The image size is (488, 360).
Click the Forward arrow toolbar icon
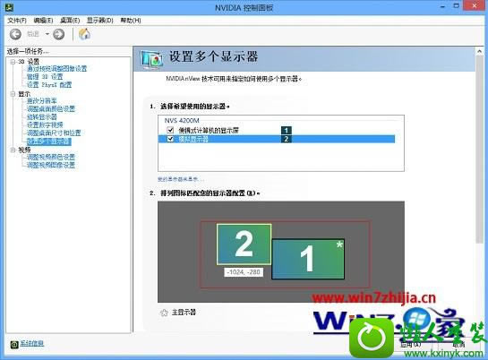pos(58,34)
